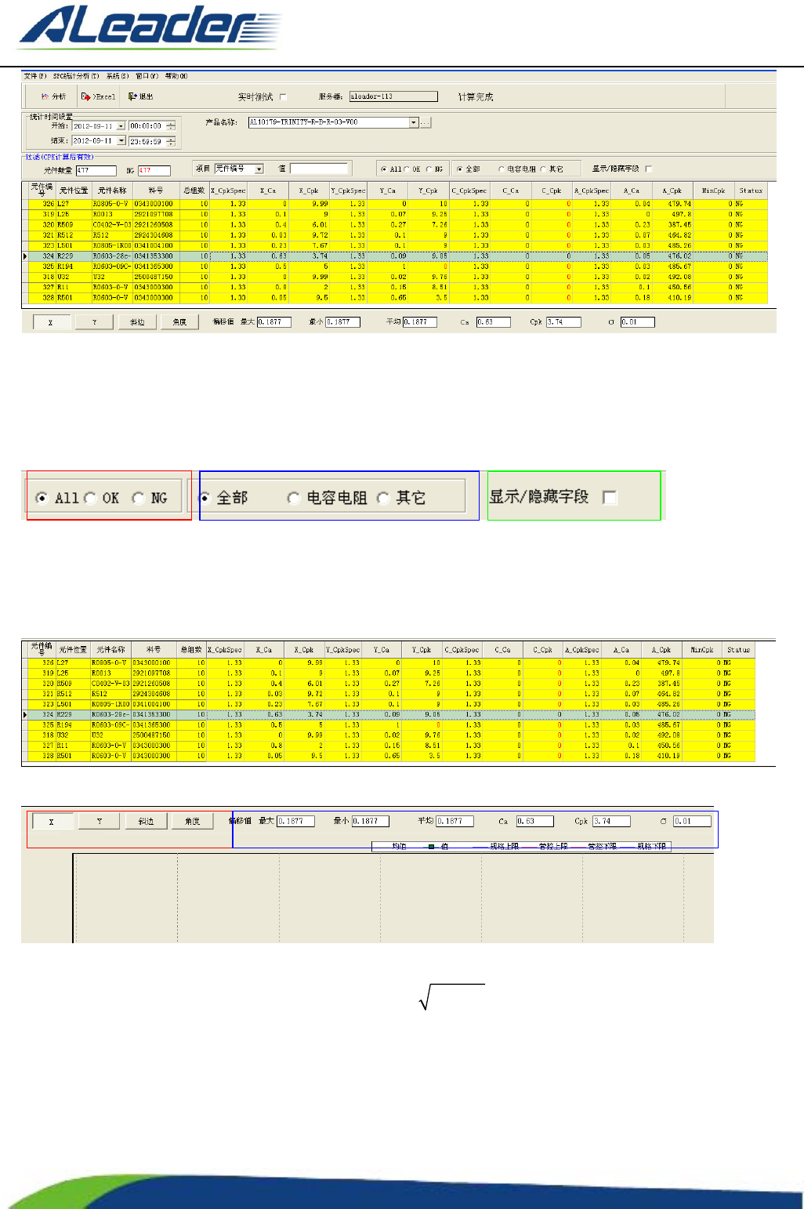
Task: Click the 规格上限 entry in the chart legend
Action: tap(496, 847)
